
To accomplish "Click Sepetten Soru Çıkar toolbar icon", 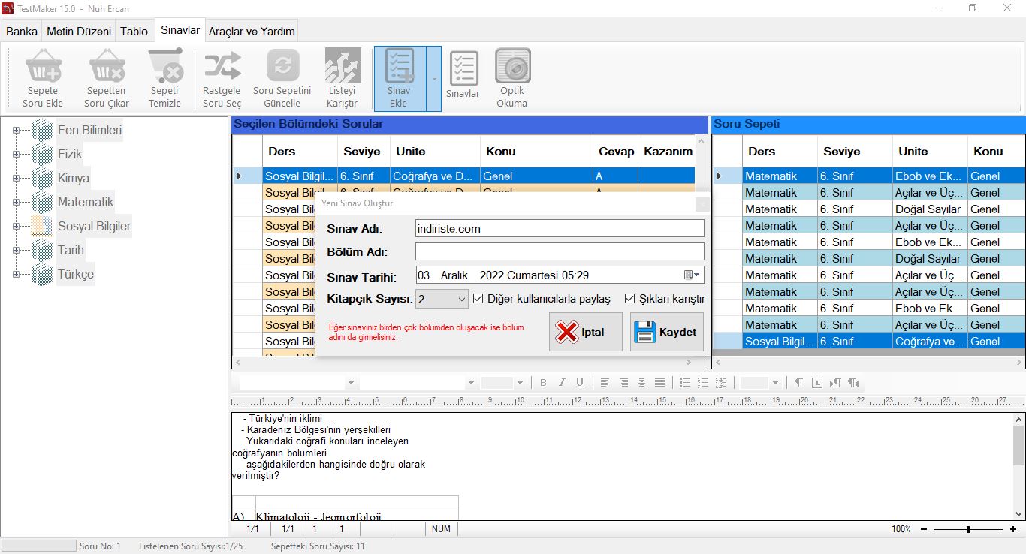I will point(107,66).
